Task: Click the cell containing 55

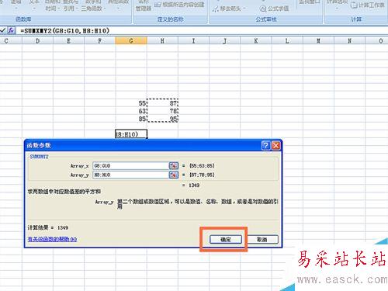Action: (131, 103)
